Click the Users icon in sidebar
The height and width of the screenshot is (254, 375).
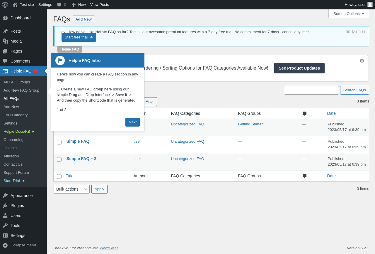point(5,216)
